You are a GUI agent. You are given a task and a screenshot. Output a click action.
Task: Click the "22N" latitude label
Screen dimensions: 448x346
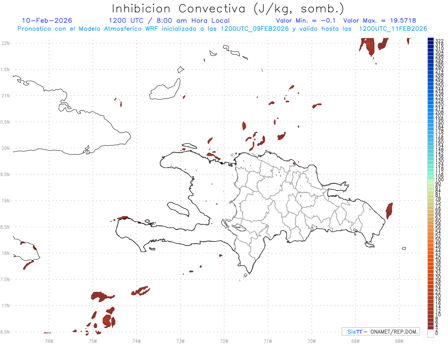coord(6,43)
